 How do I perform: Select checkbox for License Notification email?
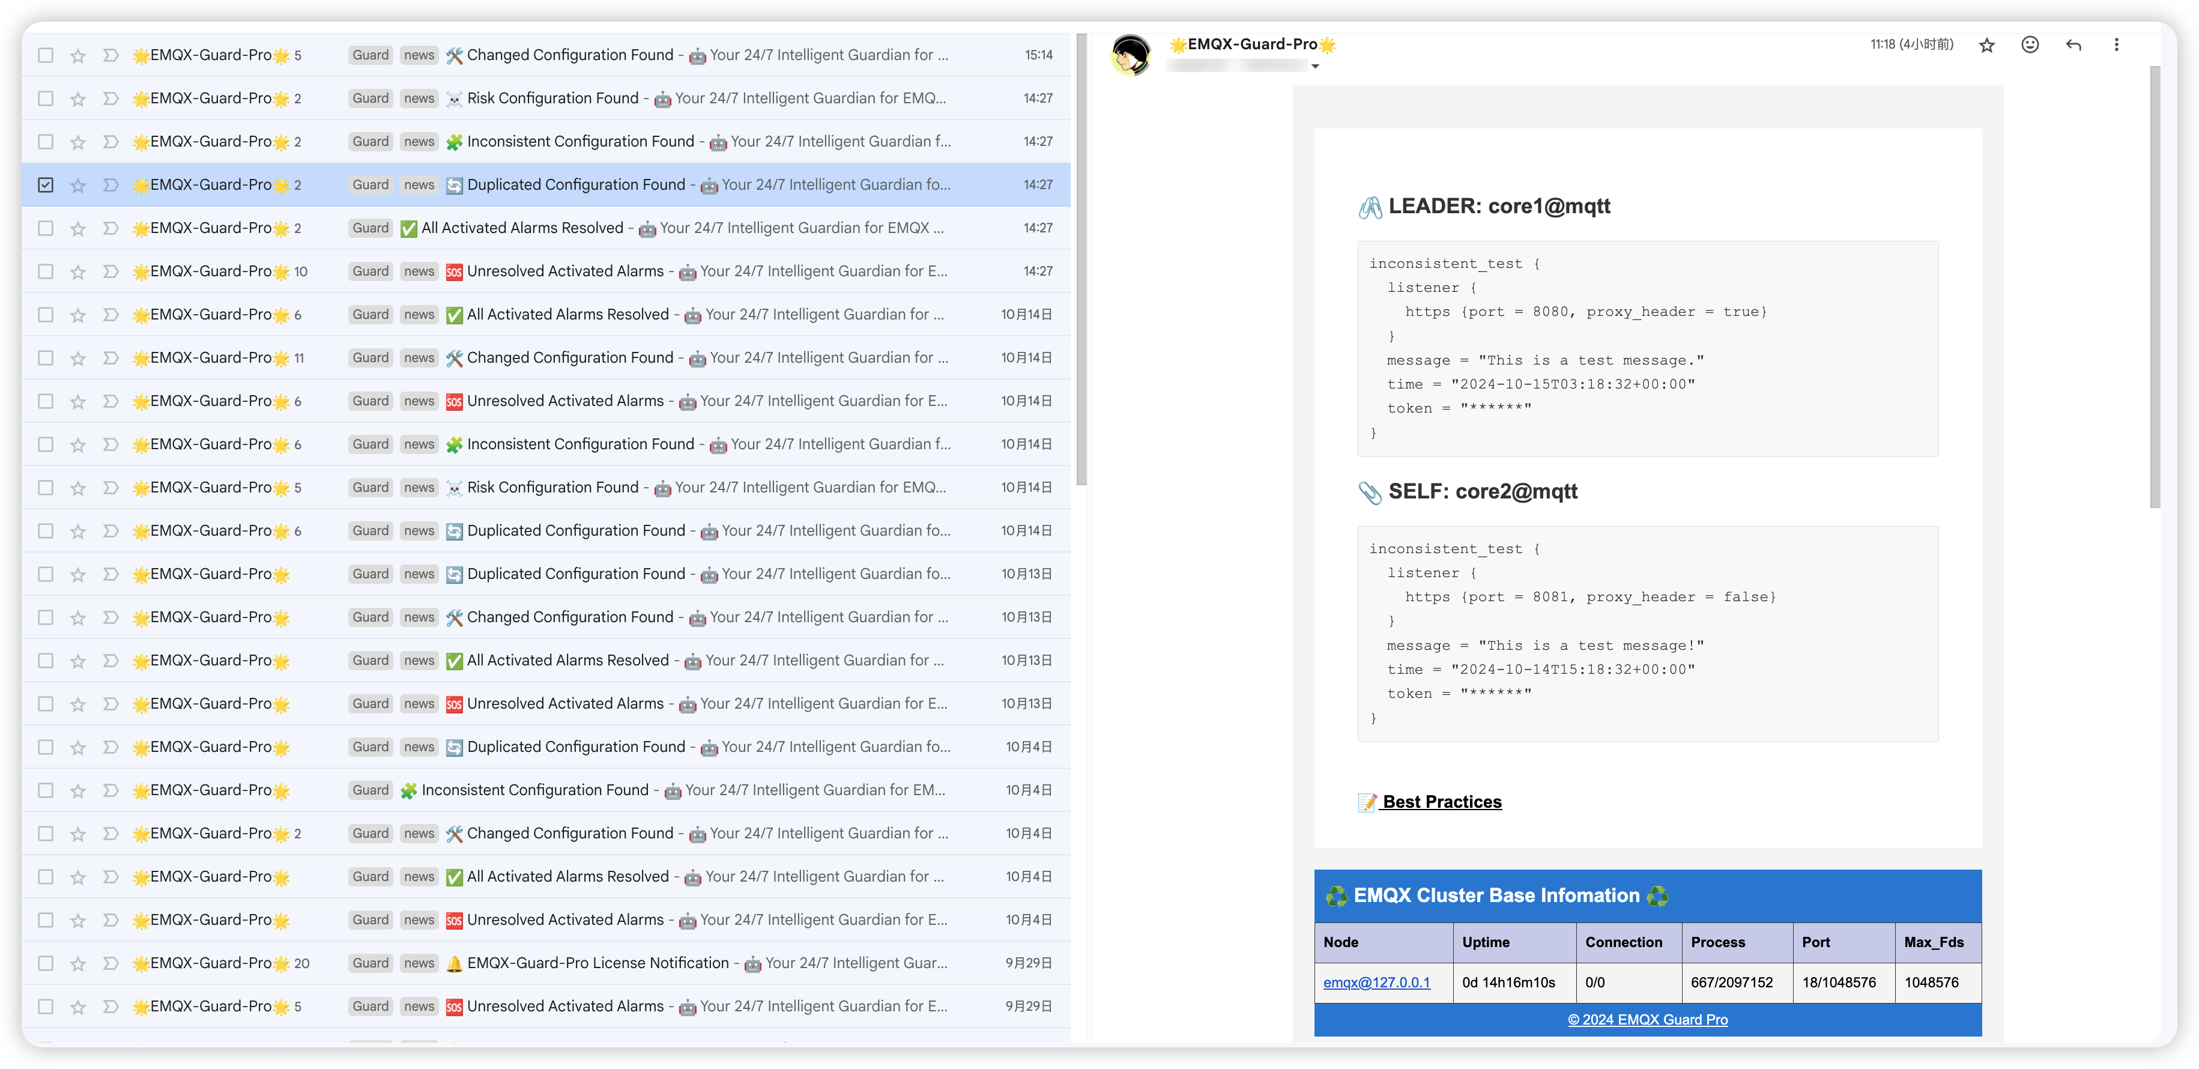[x=46, y=963]
